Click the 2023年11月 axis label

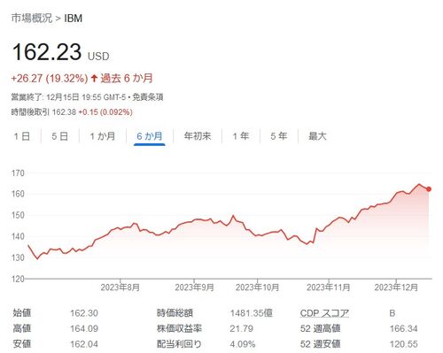coord(329,288)
